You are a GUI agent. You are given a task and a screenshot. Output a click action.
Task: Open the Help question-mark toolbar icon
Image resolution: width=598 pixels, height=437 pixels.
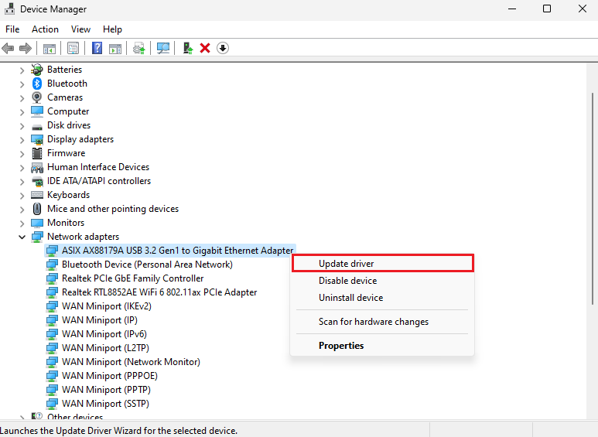coord(97,49)
